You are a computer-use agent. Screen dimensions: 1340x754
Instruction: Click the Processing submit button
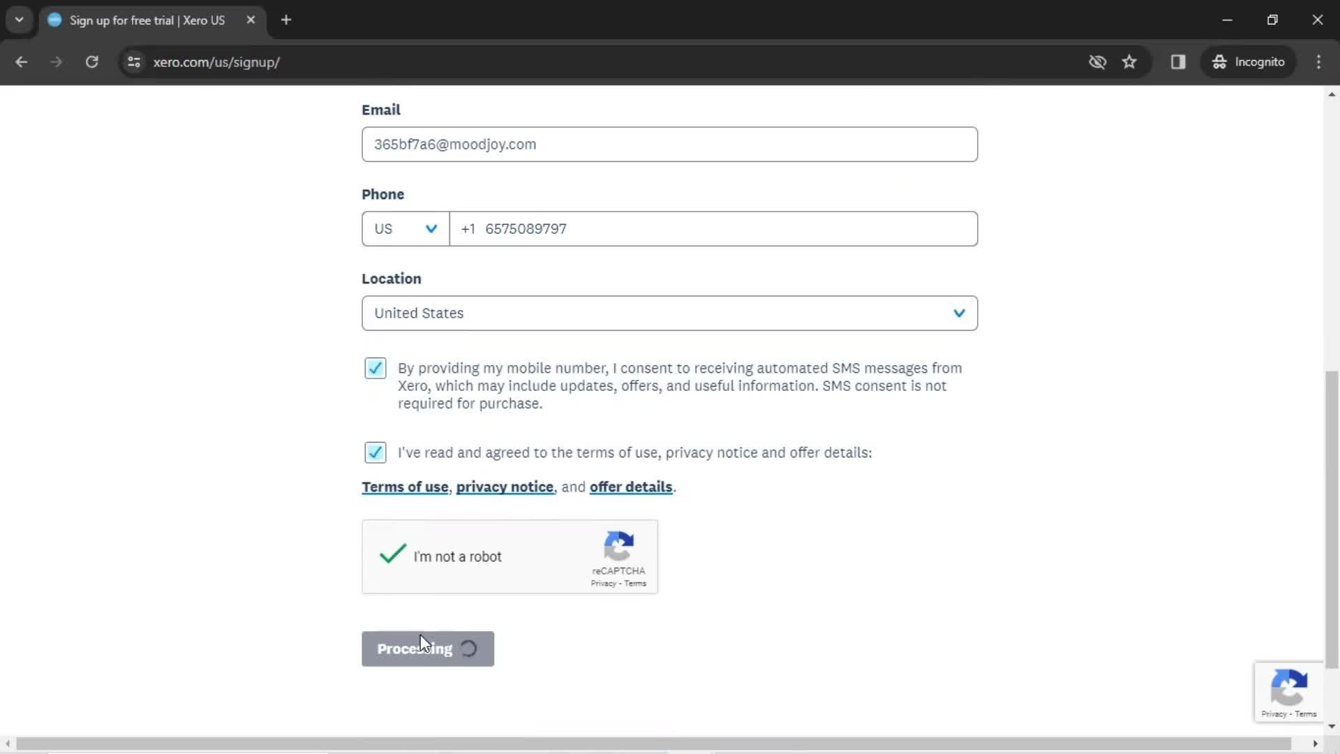(428, 649)
